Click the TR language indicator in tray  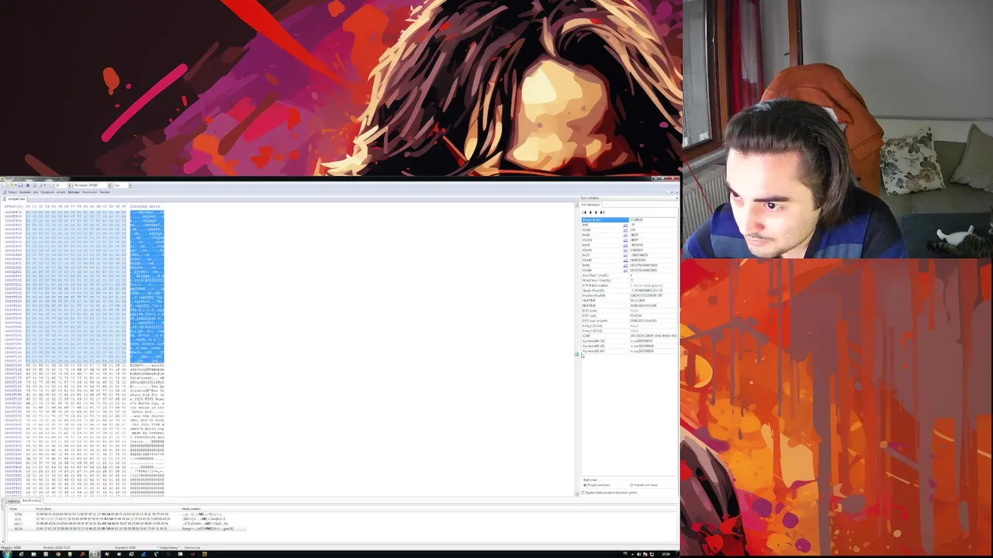pos(625,553)
